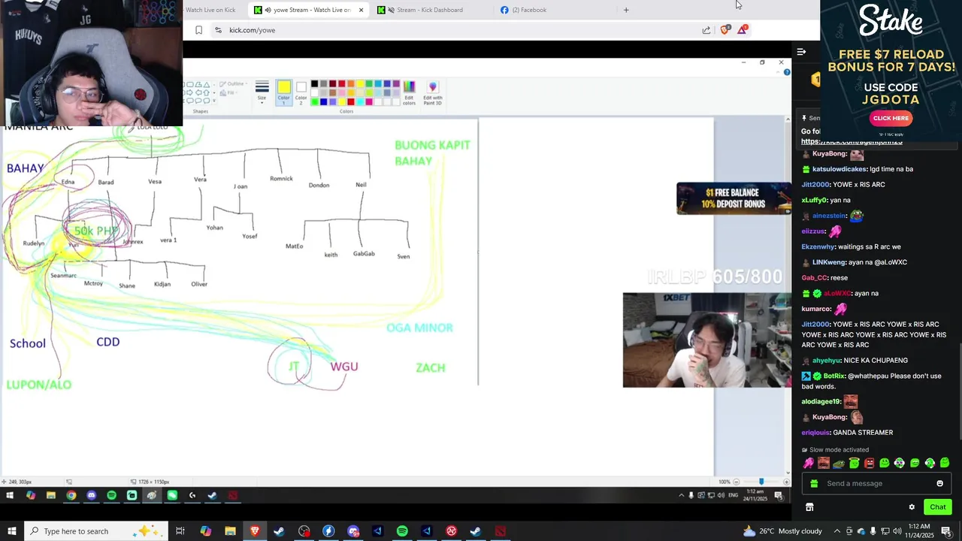Insert the angry red face emote

869,463
